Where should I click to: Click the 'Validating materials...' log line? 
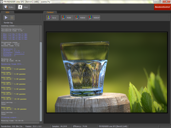(13, 29)
